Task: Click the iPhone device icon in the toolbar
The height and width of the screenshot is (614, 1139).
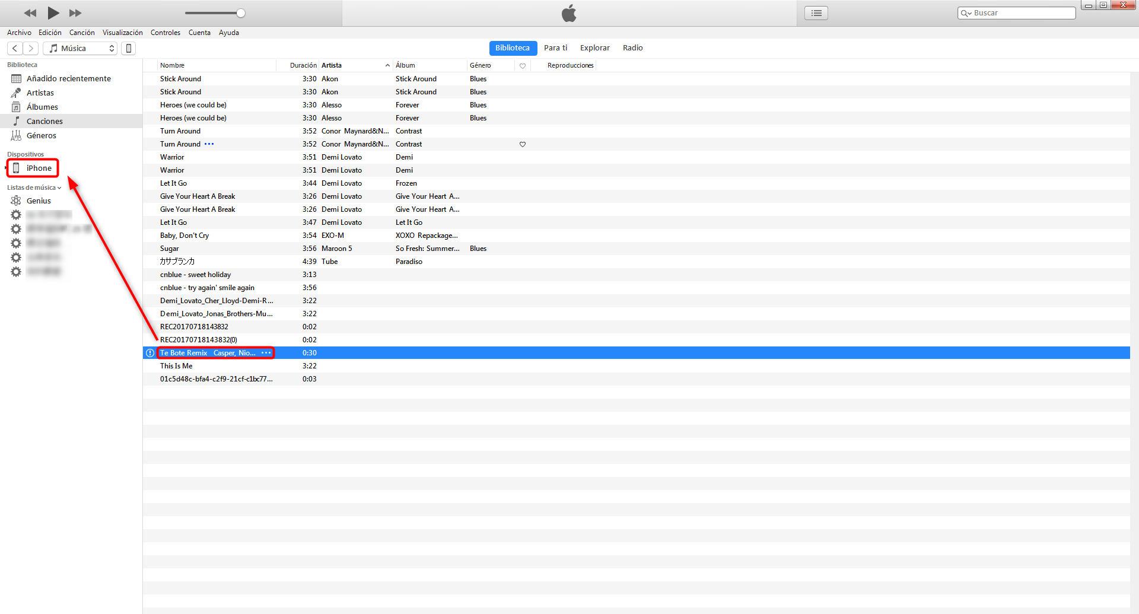Action: [x=128, y=48]
